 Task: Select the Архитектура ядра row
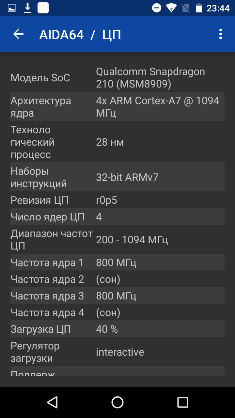117,107
